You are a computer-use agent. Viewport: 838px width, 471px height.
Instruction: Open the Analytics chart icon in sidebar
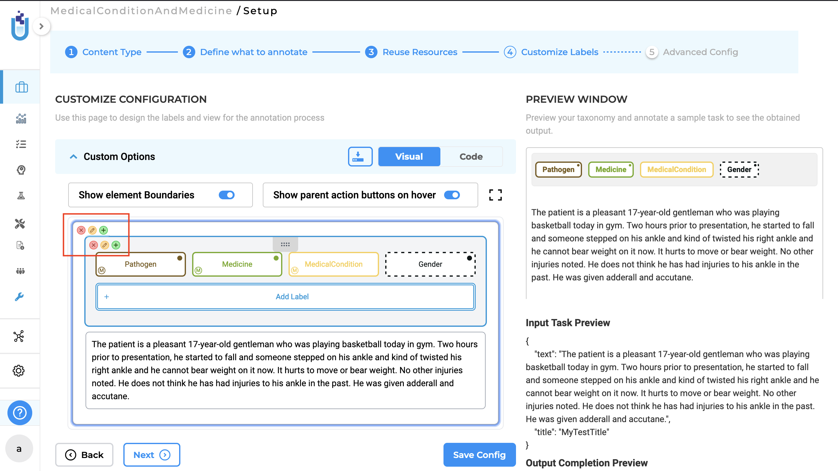tap(21, 118)
